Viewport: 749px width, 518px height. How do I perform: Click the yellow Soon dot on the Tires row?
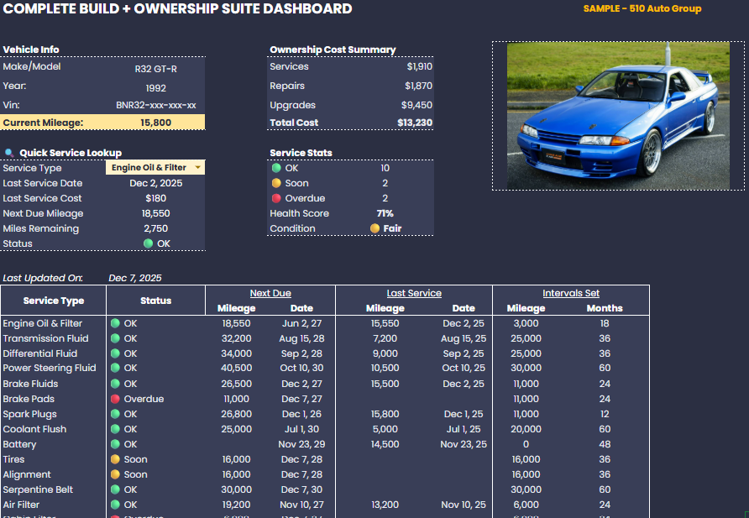(116, 459)
